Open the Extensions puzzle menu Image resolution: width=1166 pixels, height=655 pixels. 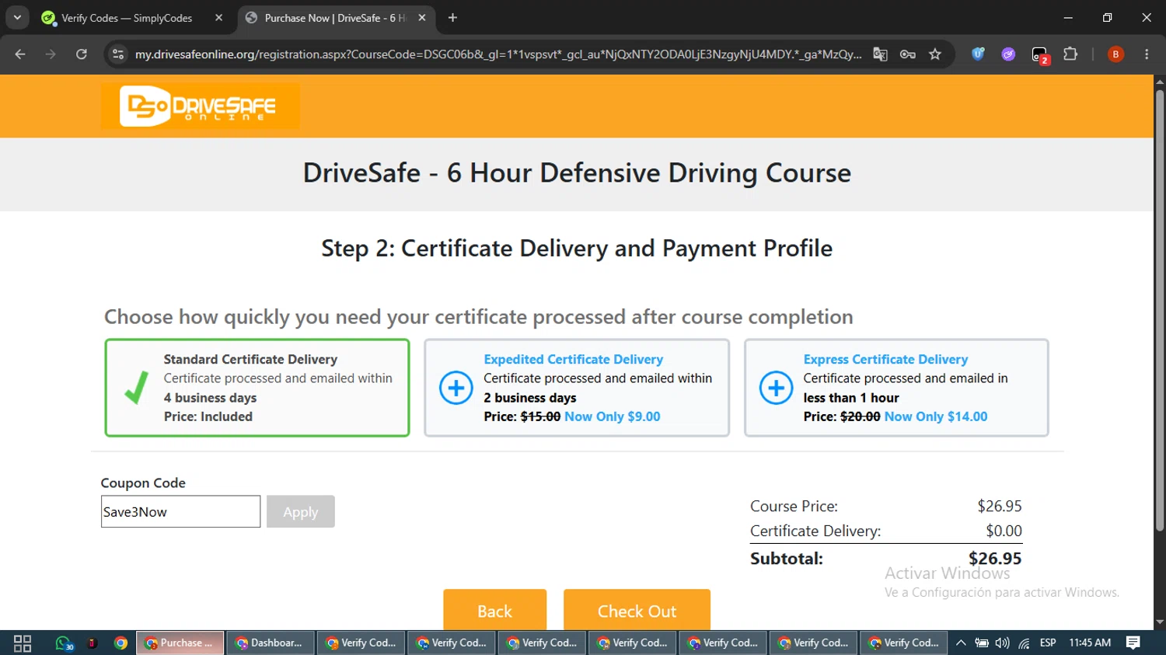click(x=1070, y=54)
